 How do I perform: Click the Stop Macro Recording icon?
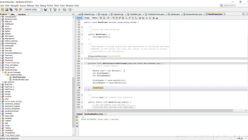(150, 18)
